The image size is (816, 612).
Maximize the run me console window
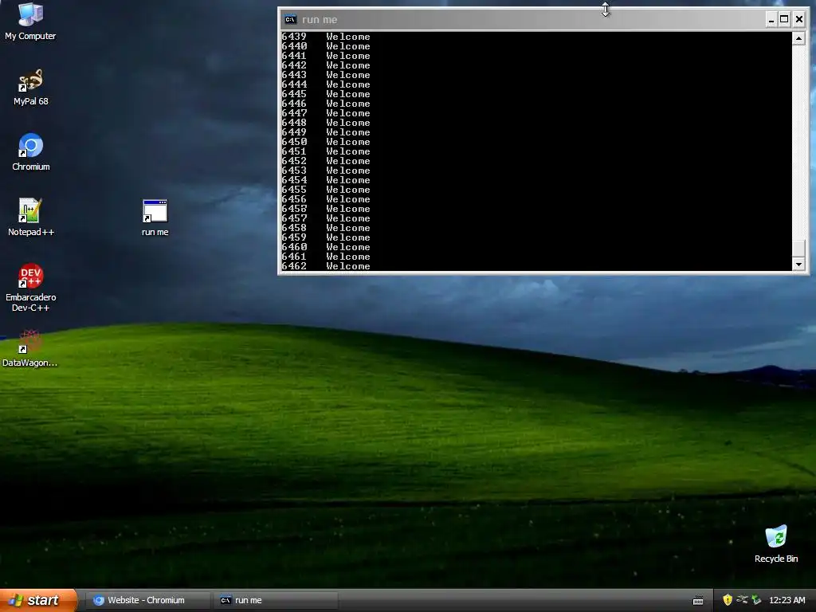pyautogui.click(x=784, y=20)
